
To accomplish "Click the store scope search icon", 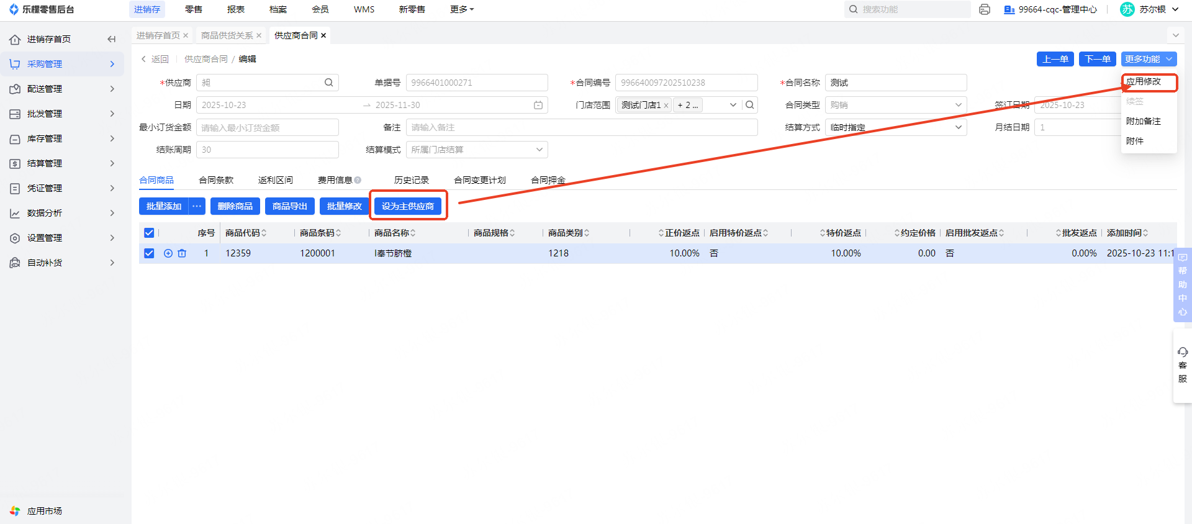I will tap(750, 105).
